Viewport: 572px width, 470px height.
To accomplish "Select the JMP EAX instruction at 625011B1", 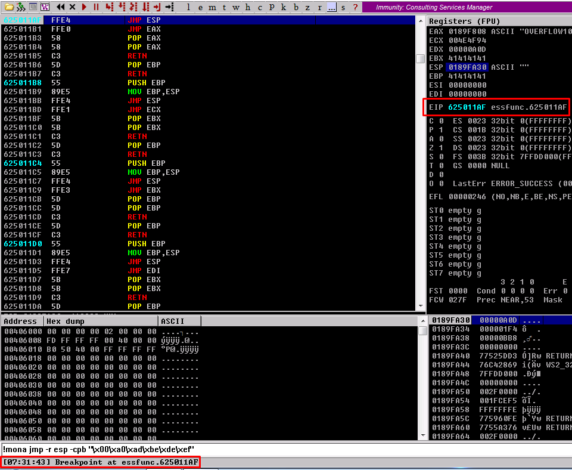I will [x=208, y=29].
